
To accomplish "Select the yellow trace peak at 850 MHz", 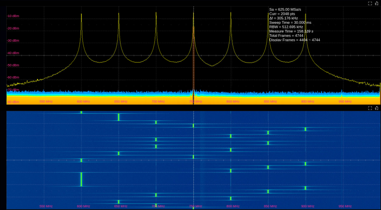I will 268,14.
